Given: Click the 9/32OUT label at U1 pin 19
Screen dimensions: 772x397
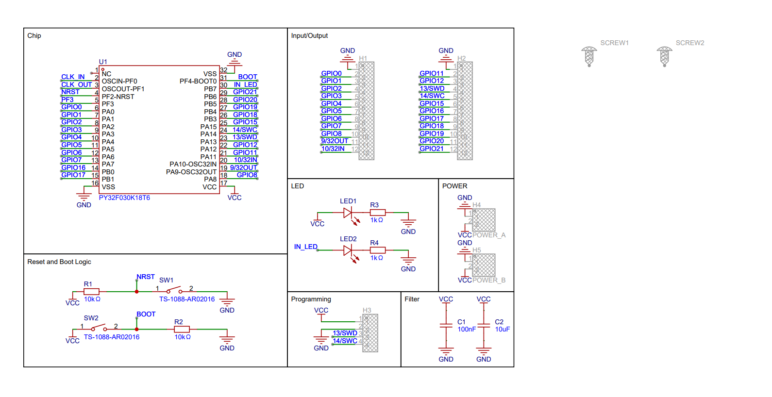Looking at the screenshot, I should [x=244, y=167].
